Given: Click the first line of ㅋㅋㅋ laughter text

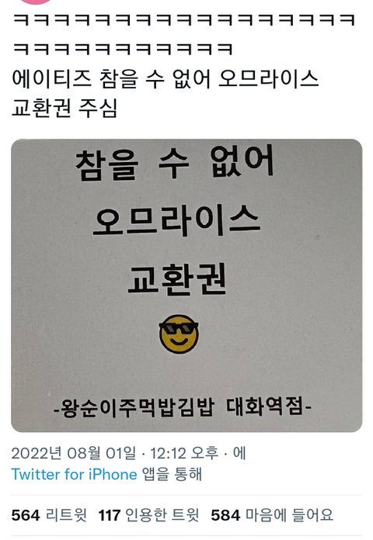Looking at the screenshot, I should (x=184, y=19).
